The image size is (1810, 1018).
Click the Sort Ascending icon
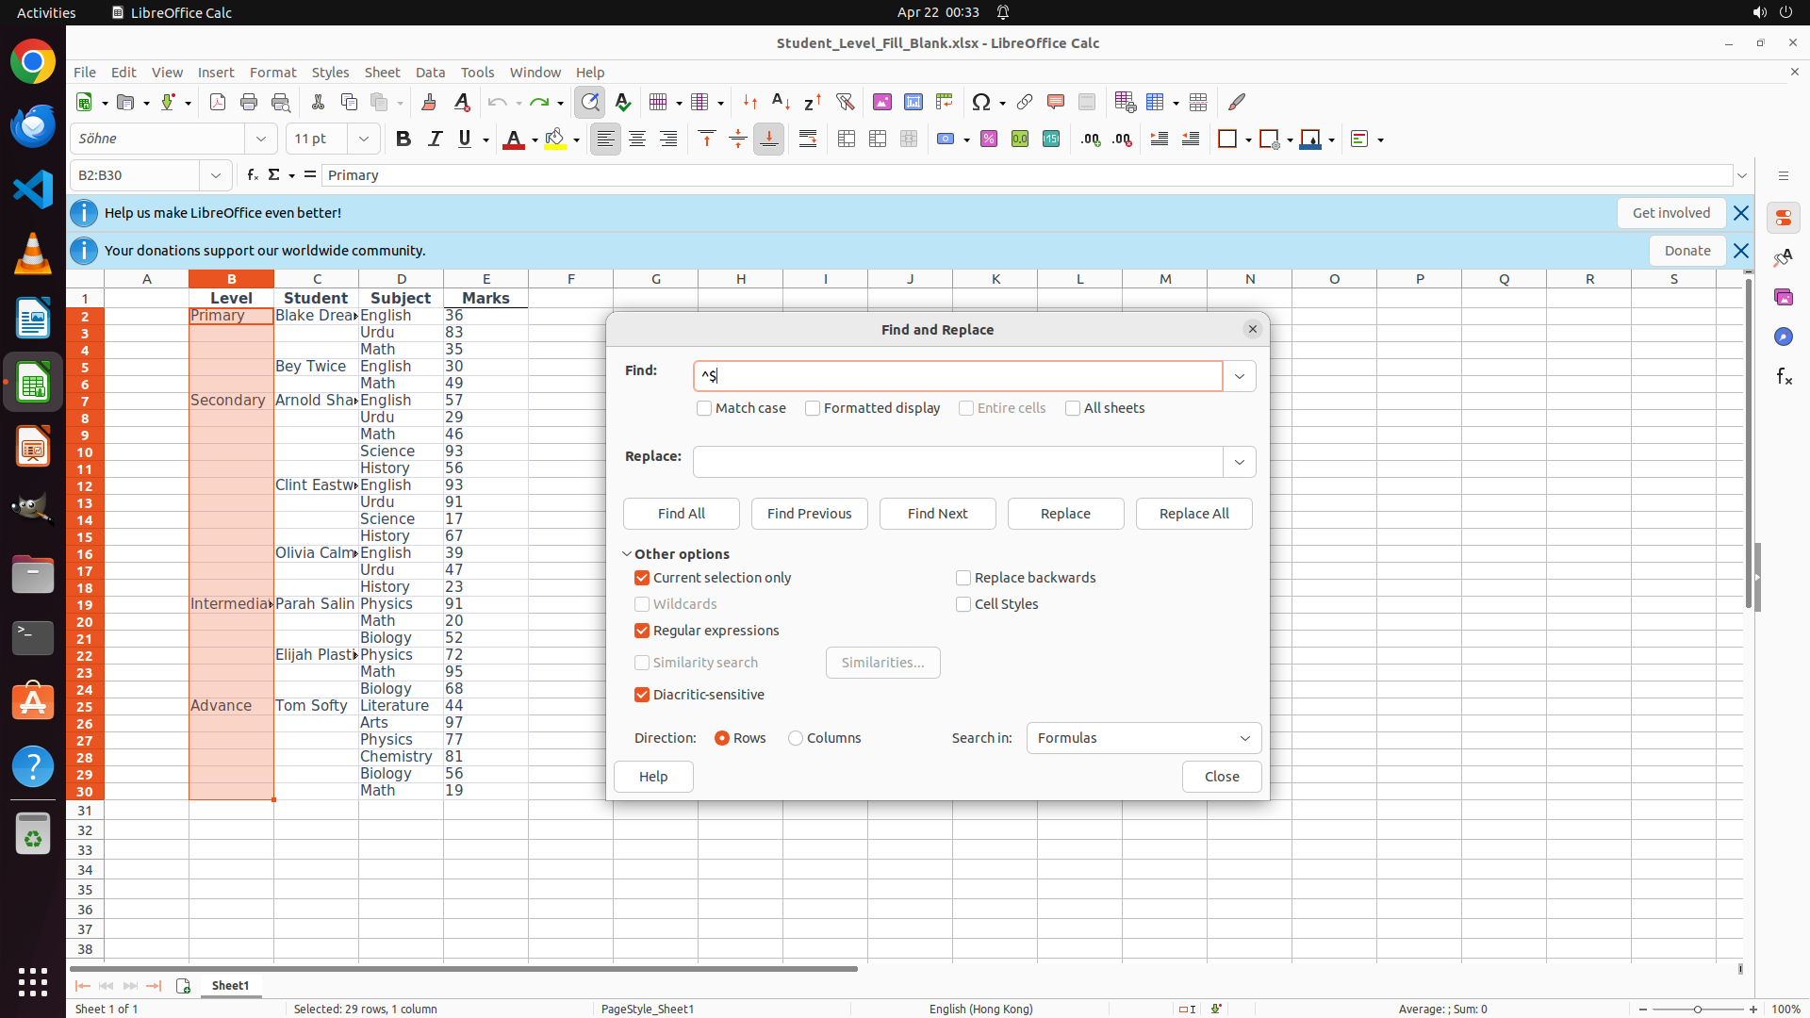(x=781, y=102)
